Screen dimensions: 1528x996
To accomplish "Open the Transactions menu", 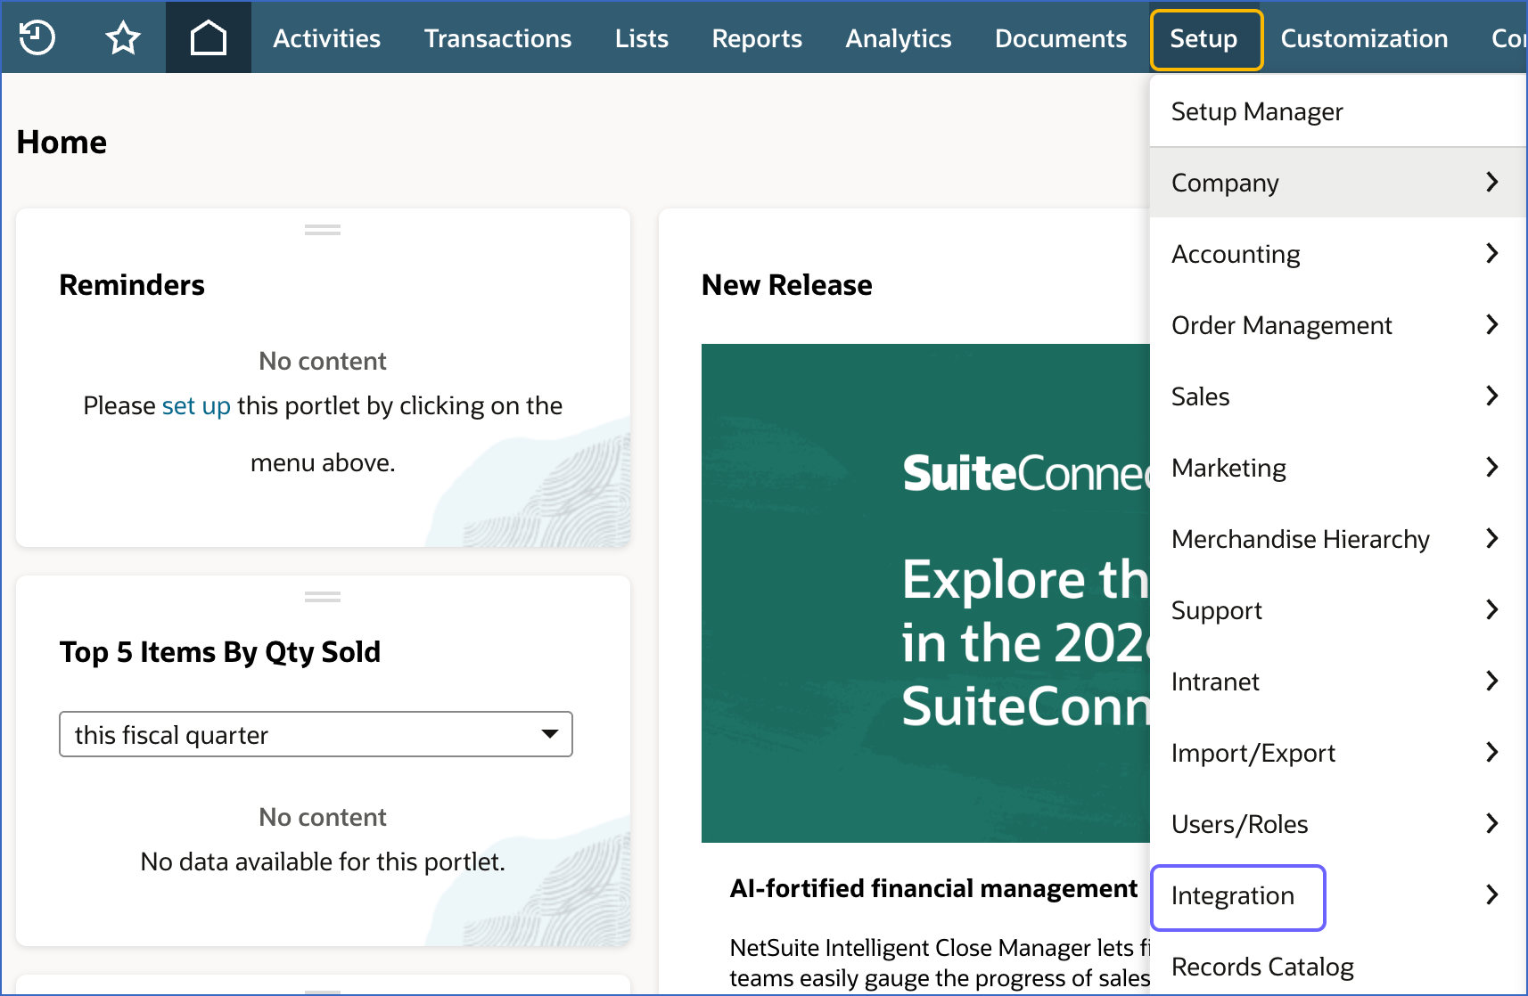I will [x=497, y=38].
